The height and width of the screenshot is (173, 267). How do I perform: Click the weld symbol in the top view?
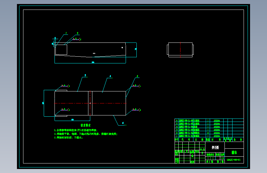[x=76, y=39]
